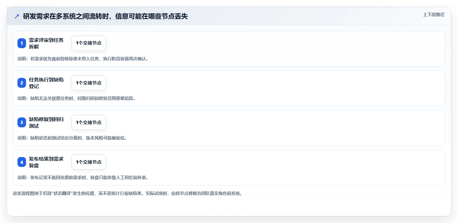Viewport: 458px width, 223px height.
Task: Click 1个交接节点 button for 缺陷修复到回归测试
Action: [x=89, y=122]
